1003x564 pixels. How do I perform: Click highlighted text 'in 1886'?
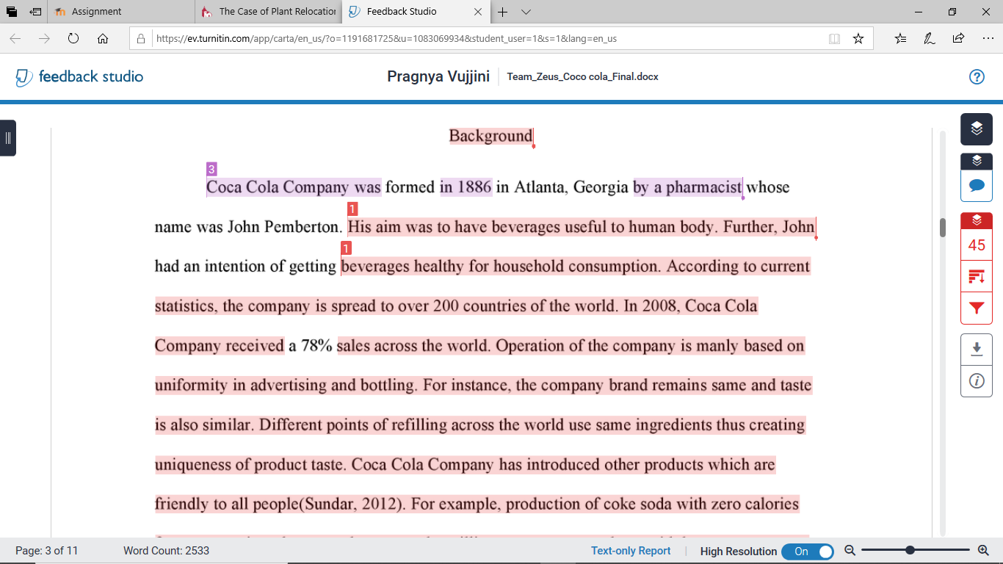[x=466, y=187]
